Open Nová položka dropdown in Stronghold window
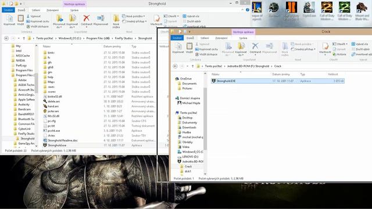 pyautogui.click(x=133, y=16)
